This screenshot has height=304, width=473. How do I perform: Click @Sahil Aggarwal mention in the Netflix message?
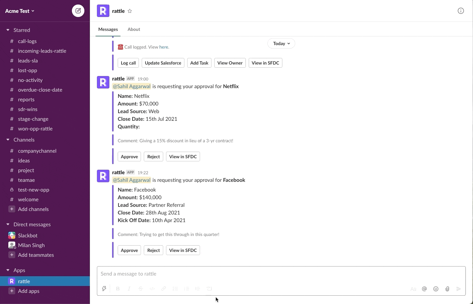point(132,86)
